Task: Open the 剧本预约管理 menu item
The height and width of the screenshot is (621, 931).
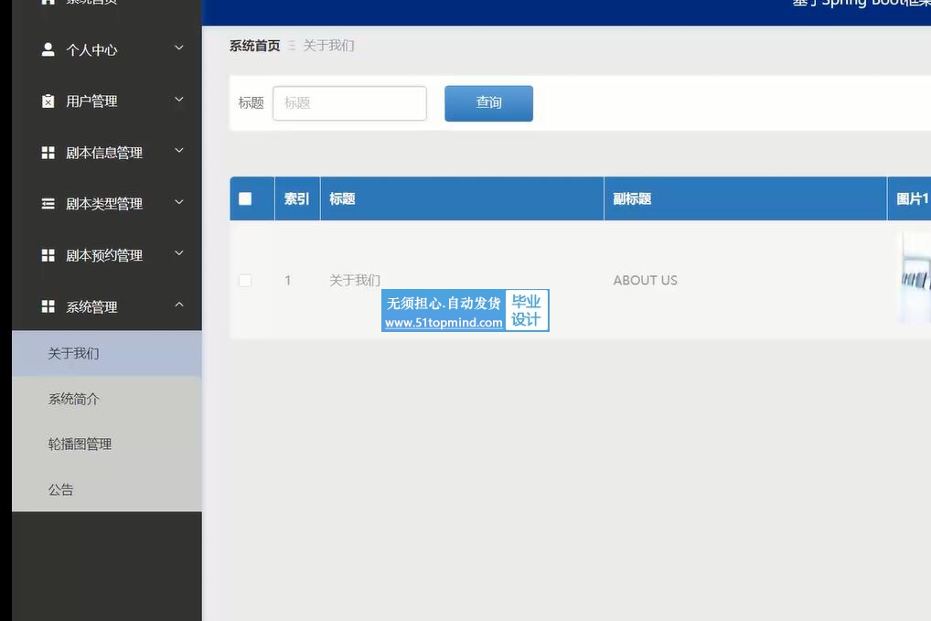Action: (x=107, y=255)
